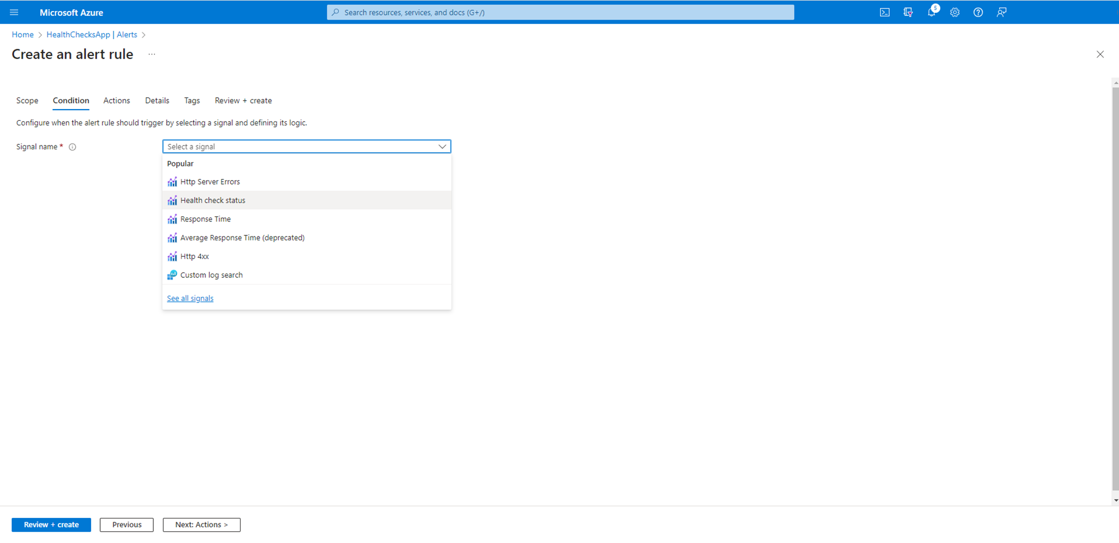Switch to the Actions tab
The image size is (1119, 543).
(116, 101)
